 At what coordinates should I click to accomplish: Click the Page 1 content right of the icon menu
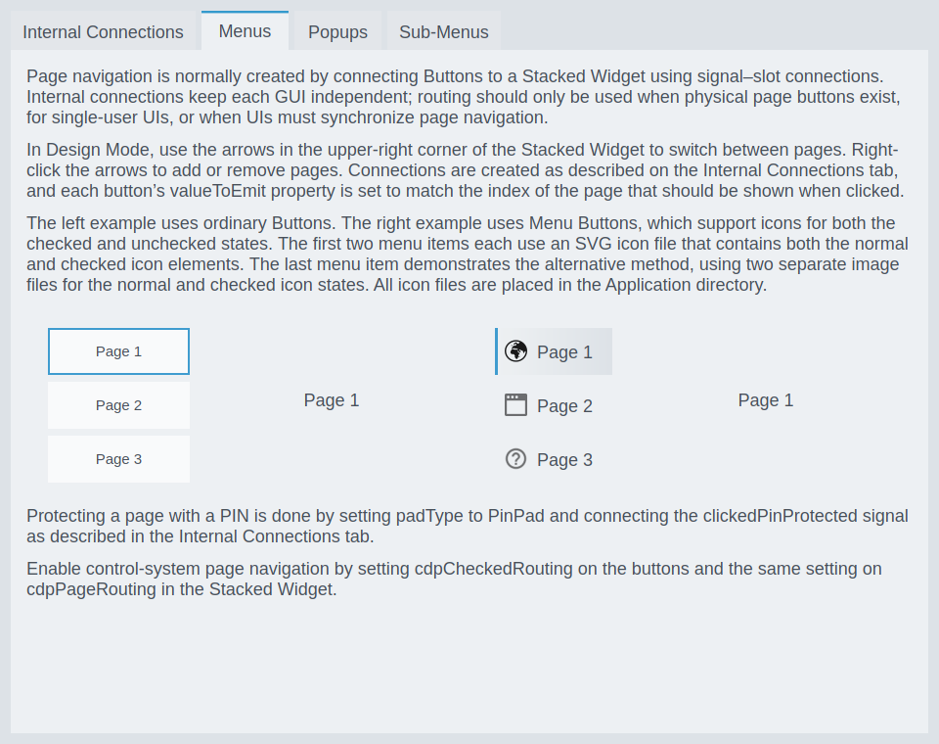pos(766,400)
